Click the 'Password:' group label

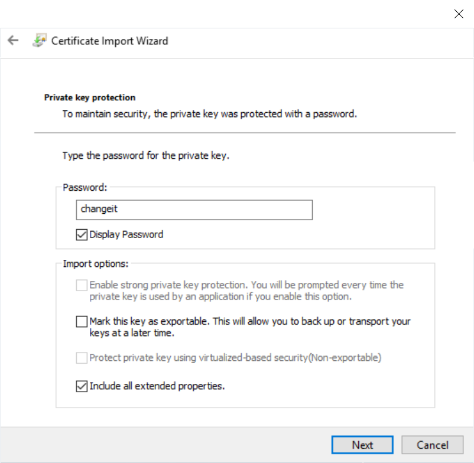coord(85,187)
